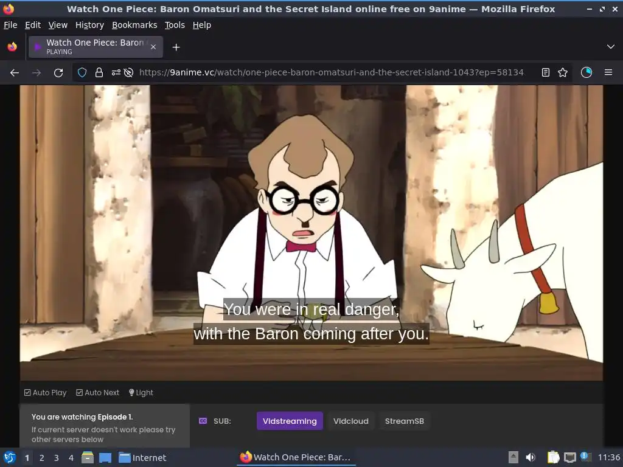Click the Firefox View pinned icon
Image resolution: width=623 pixels, height=467 pixels.
pos(12,47)
